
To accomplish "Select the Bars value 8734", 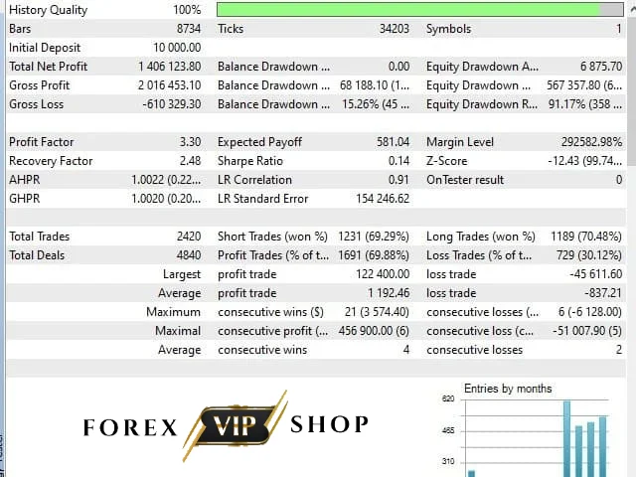I will point(189,29).
